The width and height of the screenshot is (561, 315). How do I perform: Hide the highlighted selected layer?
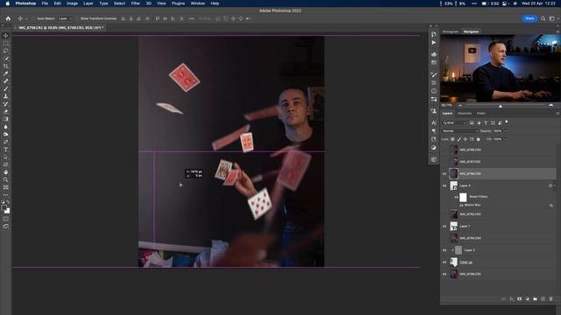pos(444,174)
